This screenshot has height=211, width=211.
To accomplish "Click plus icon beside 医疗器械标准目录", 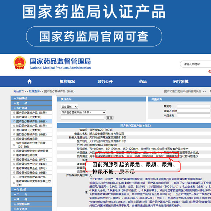I will [14, 139].
